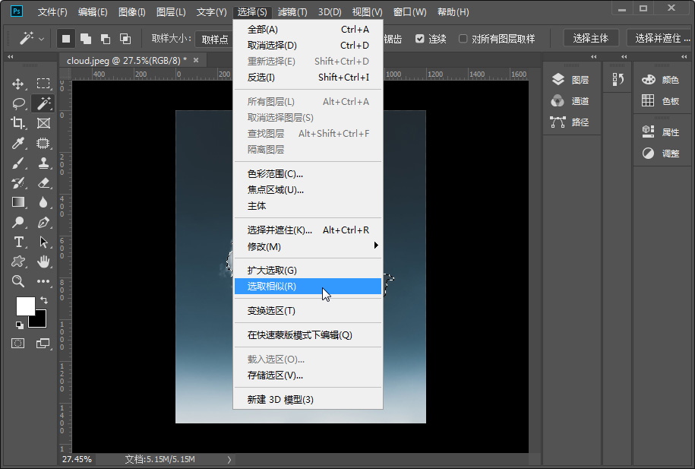Open the 色板 swatches panel

[x=661, y=101]
